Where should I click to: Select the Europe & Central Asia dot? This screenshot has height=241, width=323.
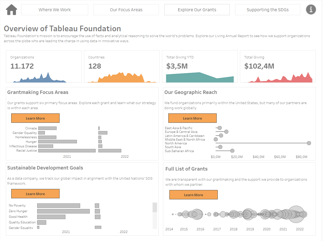click(226, 132)
